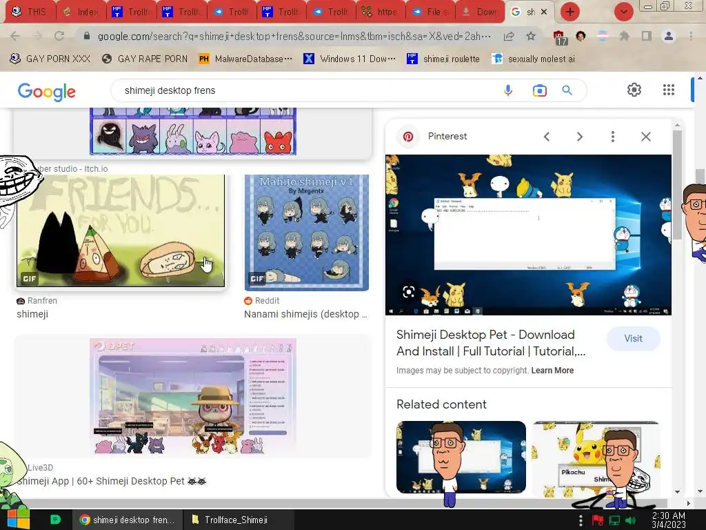Viewport: 706px width, 530px height.
Task: Click the blue magnifier search button
Action: click(x=567, y=90)
